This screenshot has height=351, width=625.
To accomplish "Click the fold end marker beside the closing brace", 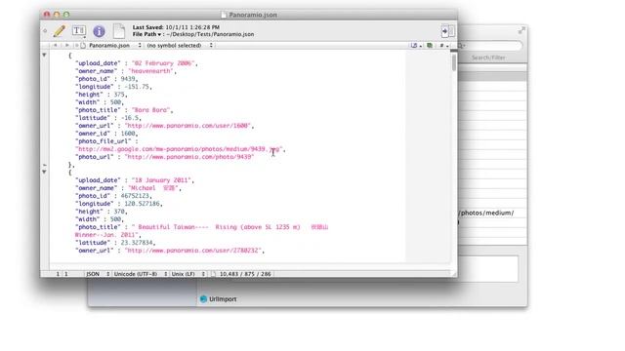I will click(44, 165).
